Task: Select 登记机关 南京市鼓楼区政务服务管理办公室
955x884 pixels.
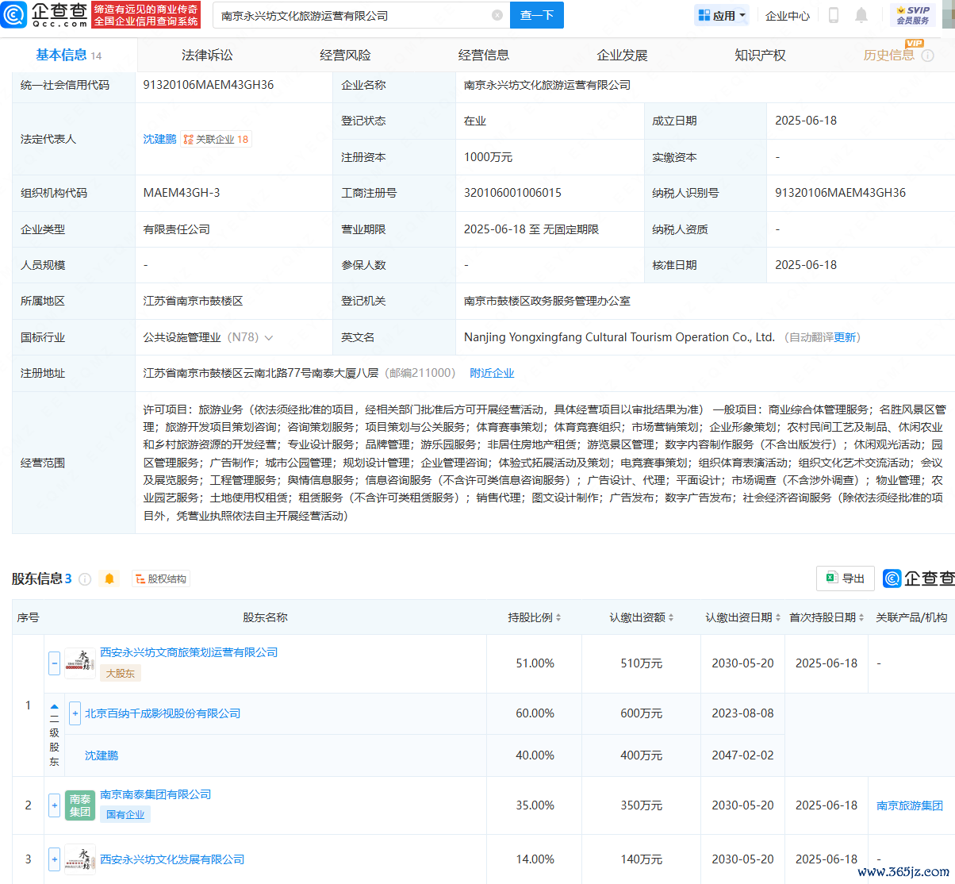Action: click(547, 301)
